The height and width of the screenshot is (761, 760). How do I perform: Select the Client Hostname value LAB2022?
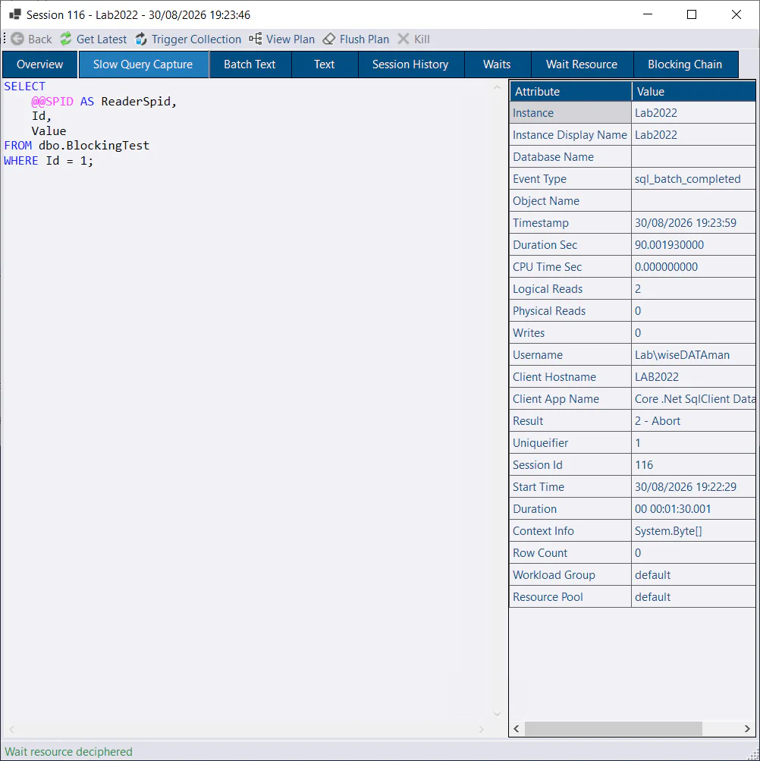click(693, 376)
